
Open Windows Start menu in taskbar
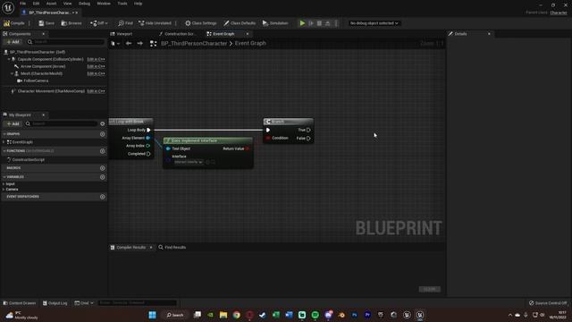pyautogui.click(x=153, y=315)
